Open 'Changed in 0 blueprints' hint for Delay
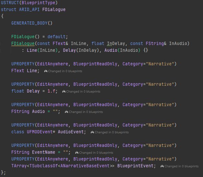 tap(83, 92)
